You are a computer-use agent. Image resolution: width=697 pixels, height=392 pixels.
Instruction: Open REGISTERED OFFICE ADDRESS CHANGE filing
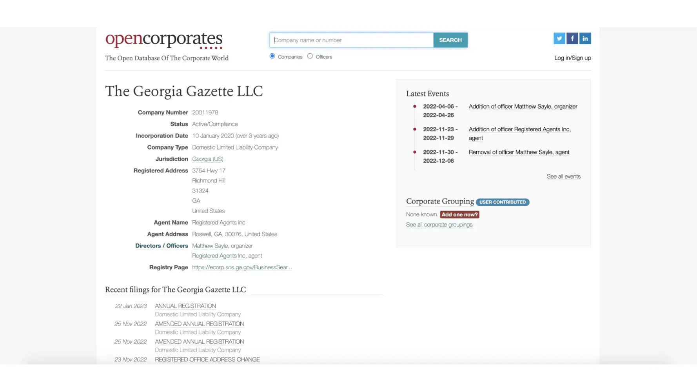pos(207,359)
